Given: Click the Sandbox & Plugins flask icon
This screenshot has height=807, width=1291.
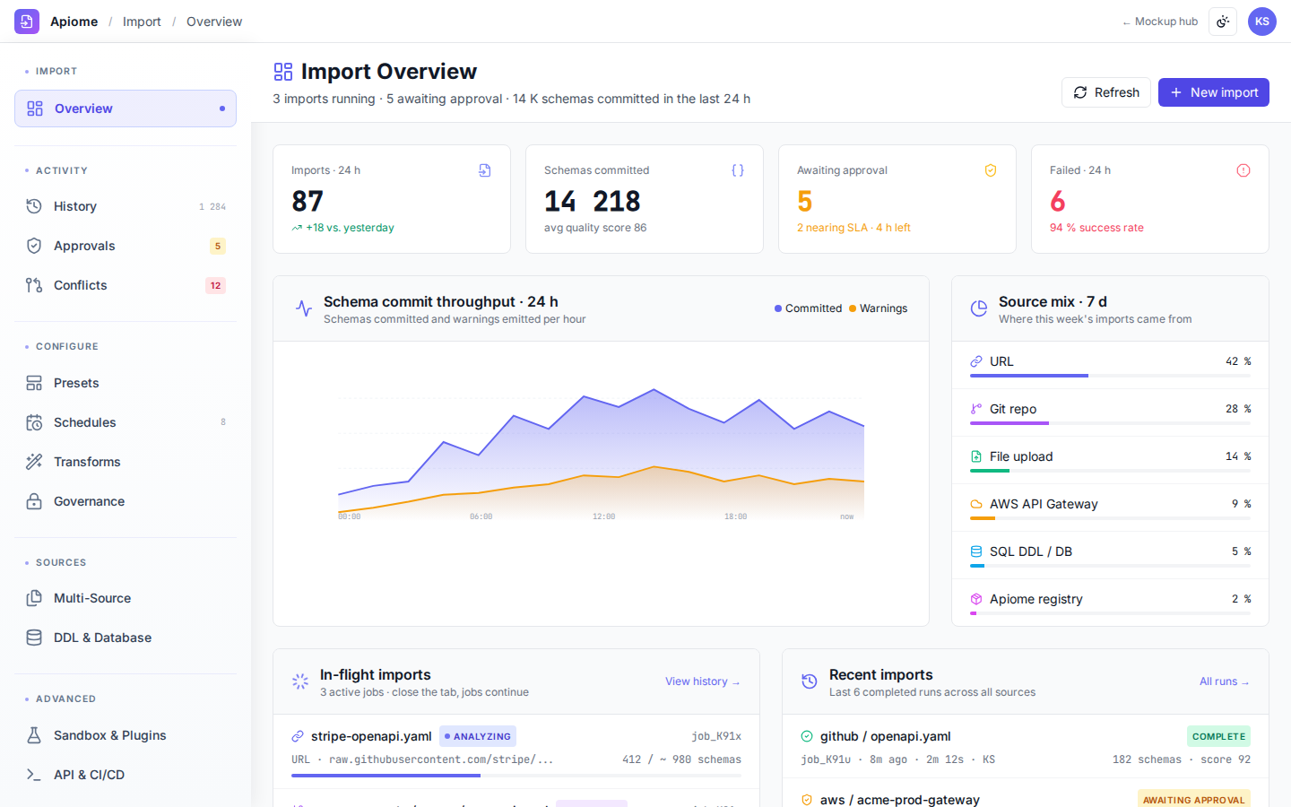Looking at the screenshot, I should click(x=34, y=735).
